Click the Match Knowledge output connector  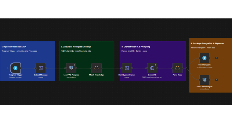click(x=102, y=68)
